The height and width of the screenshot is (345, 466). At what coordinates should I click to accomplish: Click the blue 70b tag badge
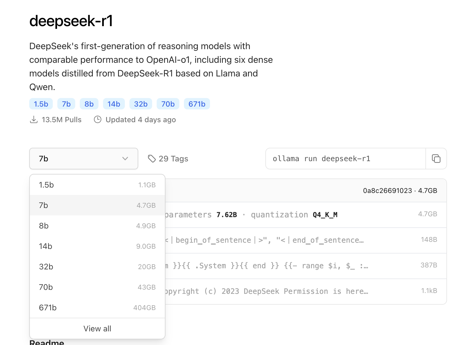(x=168, y=104)
